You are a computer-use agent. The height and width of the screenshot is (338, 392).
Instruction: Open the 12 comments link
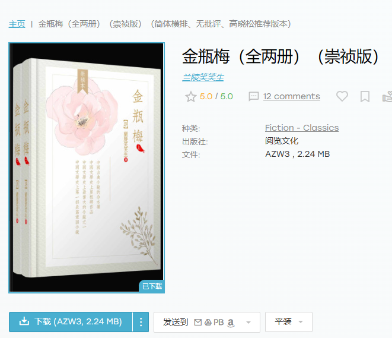292,96
